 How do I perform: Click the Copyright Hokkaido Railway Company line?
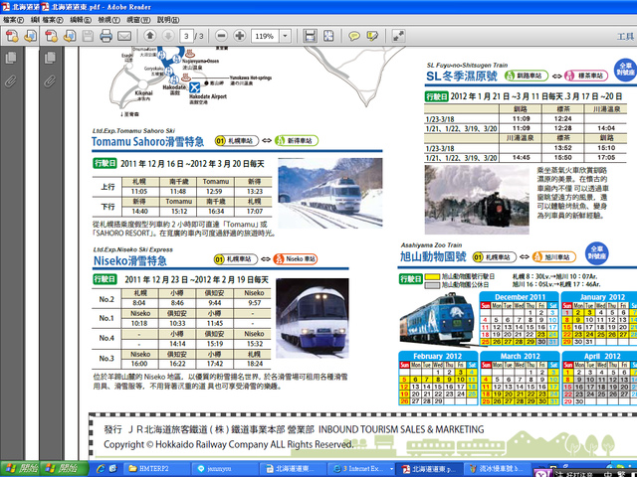[x=228, y=444]
